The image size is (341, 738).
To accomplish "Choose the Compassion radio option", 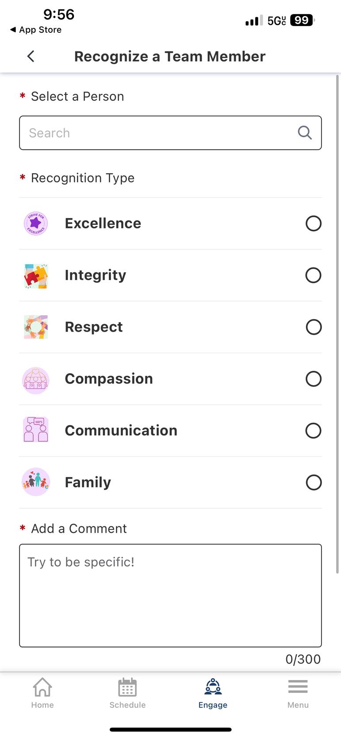I will [313, 379].
